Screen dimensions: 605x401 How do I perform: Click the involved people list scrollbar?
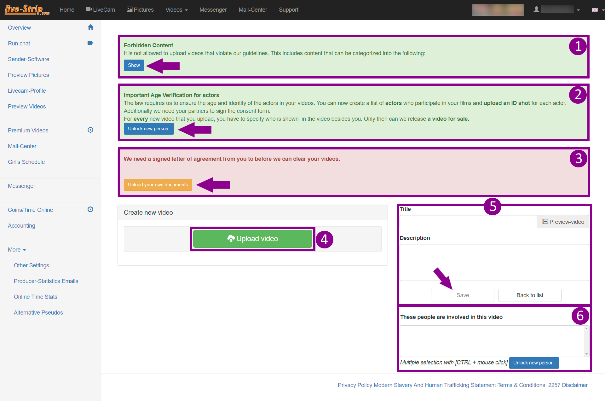pos(586,341)
